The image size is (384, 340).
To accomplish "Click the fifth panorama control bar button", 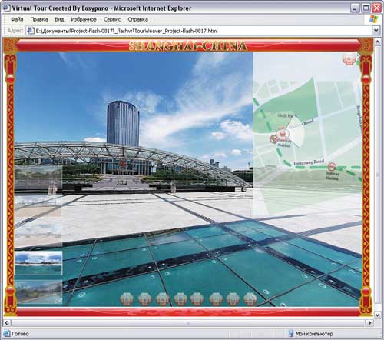I will point(197,299).
